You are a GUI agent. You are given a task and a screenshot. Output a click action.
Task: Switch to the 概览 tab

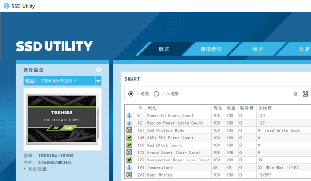coord(164,49)
